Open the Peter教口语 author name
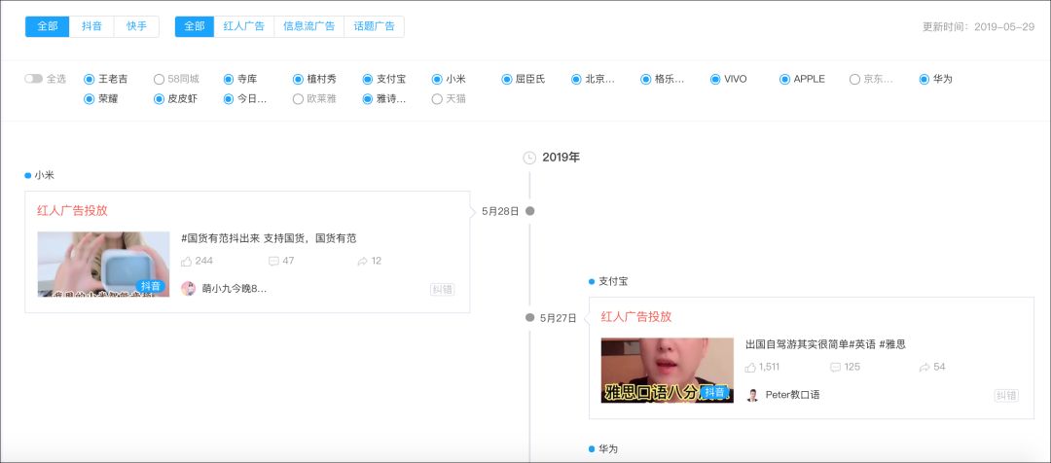 point(792,395)
